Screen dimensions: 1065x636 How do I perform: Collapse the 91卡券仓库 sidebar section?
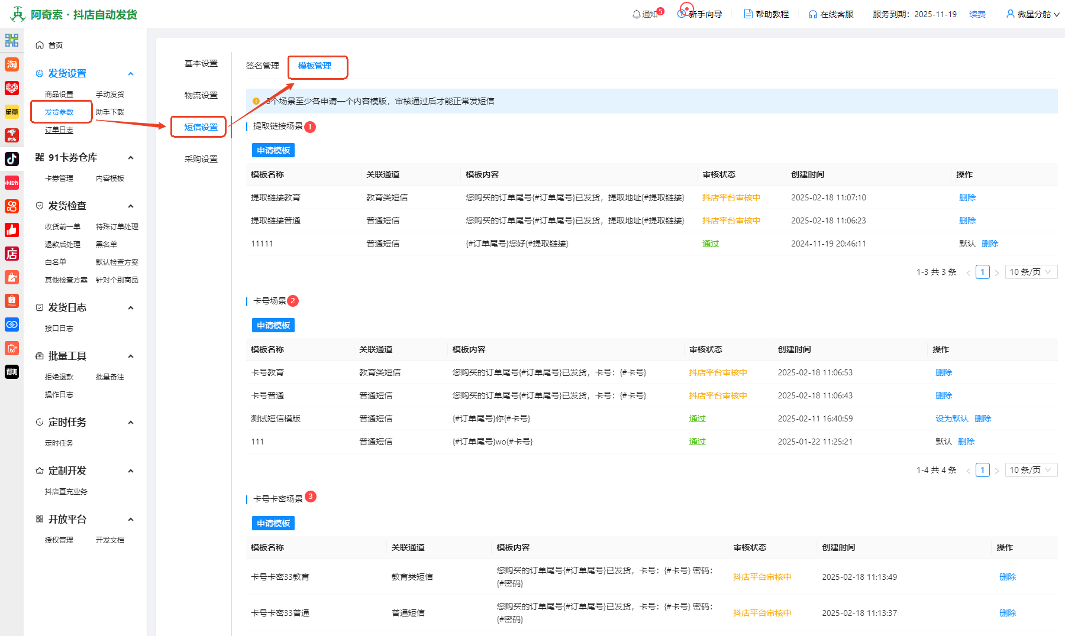(131, 158)
